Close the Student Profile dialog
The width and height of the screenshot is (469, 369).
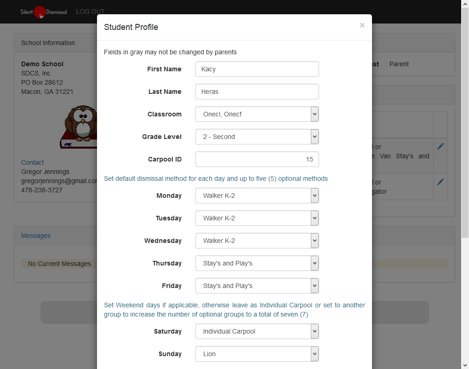tap(362, 25)
